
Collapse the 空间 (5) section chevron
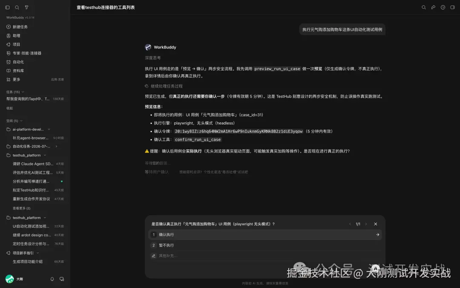[21, 121]
